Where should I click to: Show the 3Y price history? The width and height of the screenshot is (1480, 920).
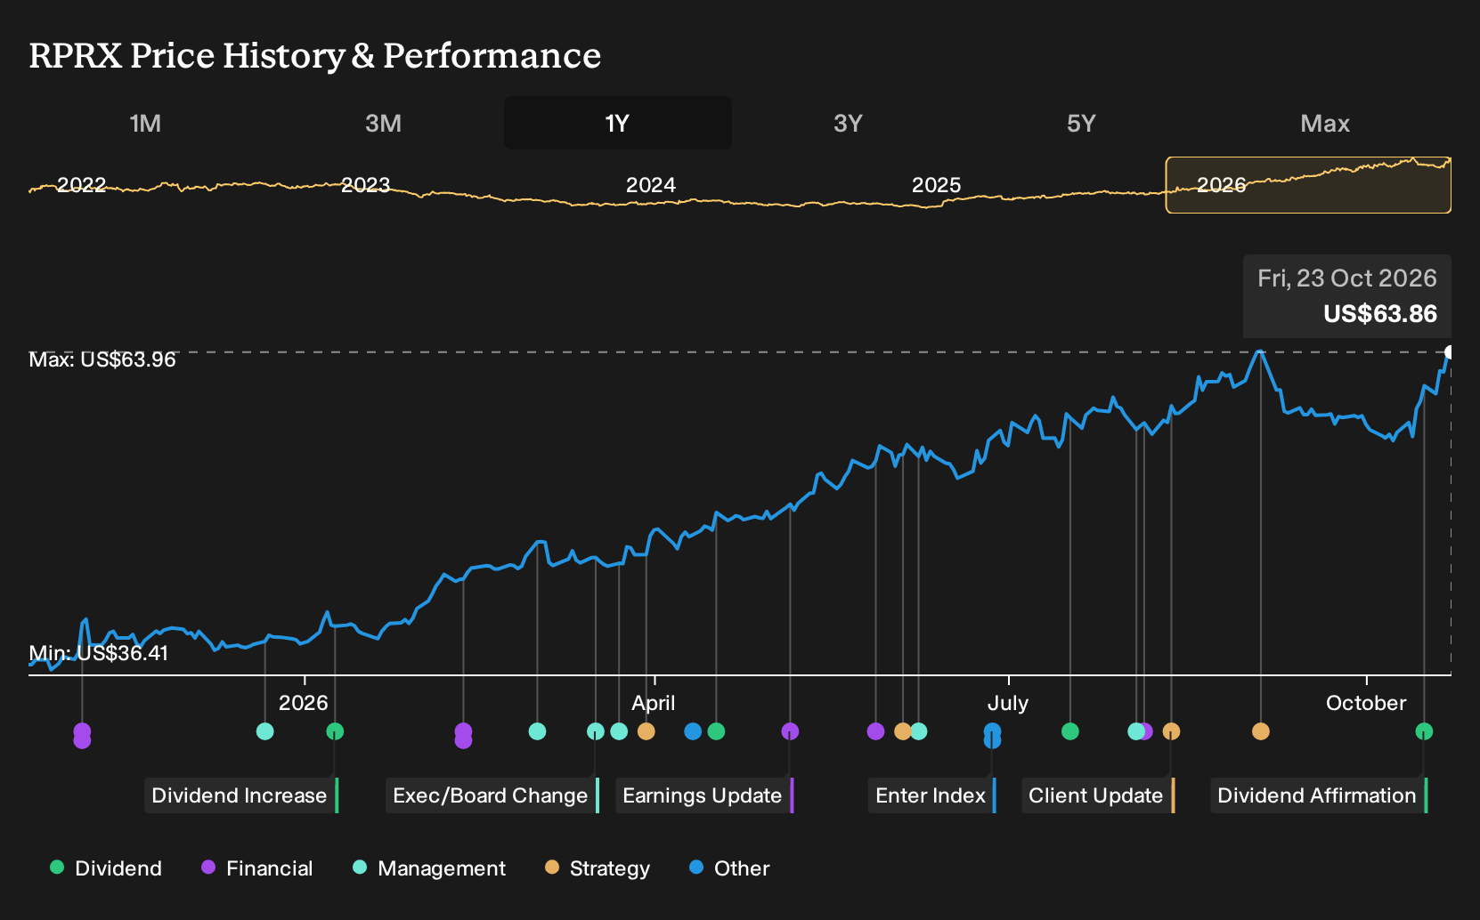(848, 123)
